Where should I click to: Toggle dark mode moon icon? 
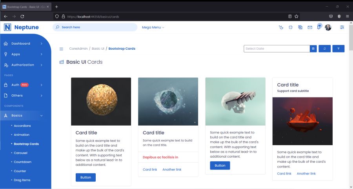281,27
